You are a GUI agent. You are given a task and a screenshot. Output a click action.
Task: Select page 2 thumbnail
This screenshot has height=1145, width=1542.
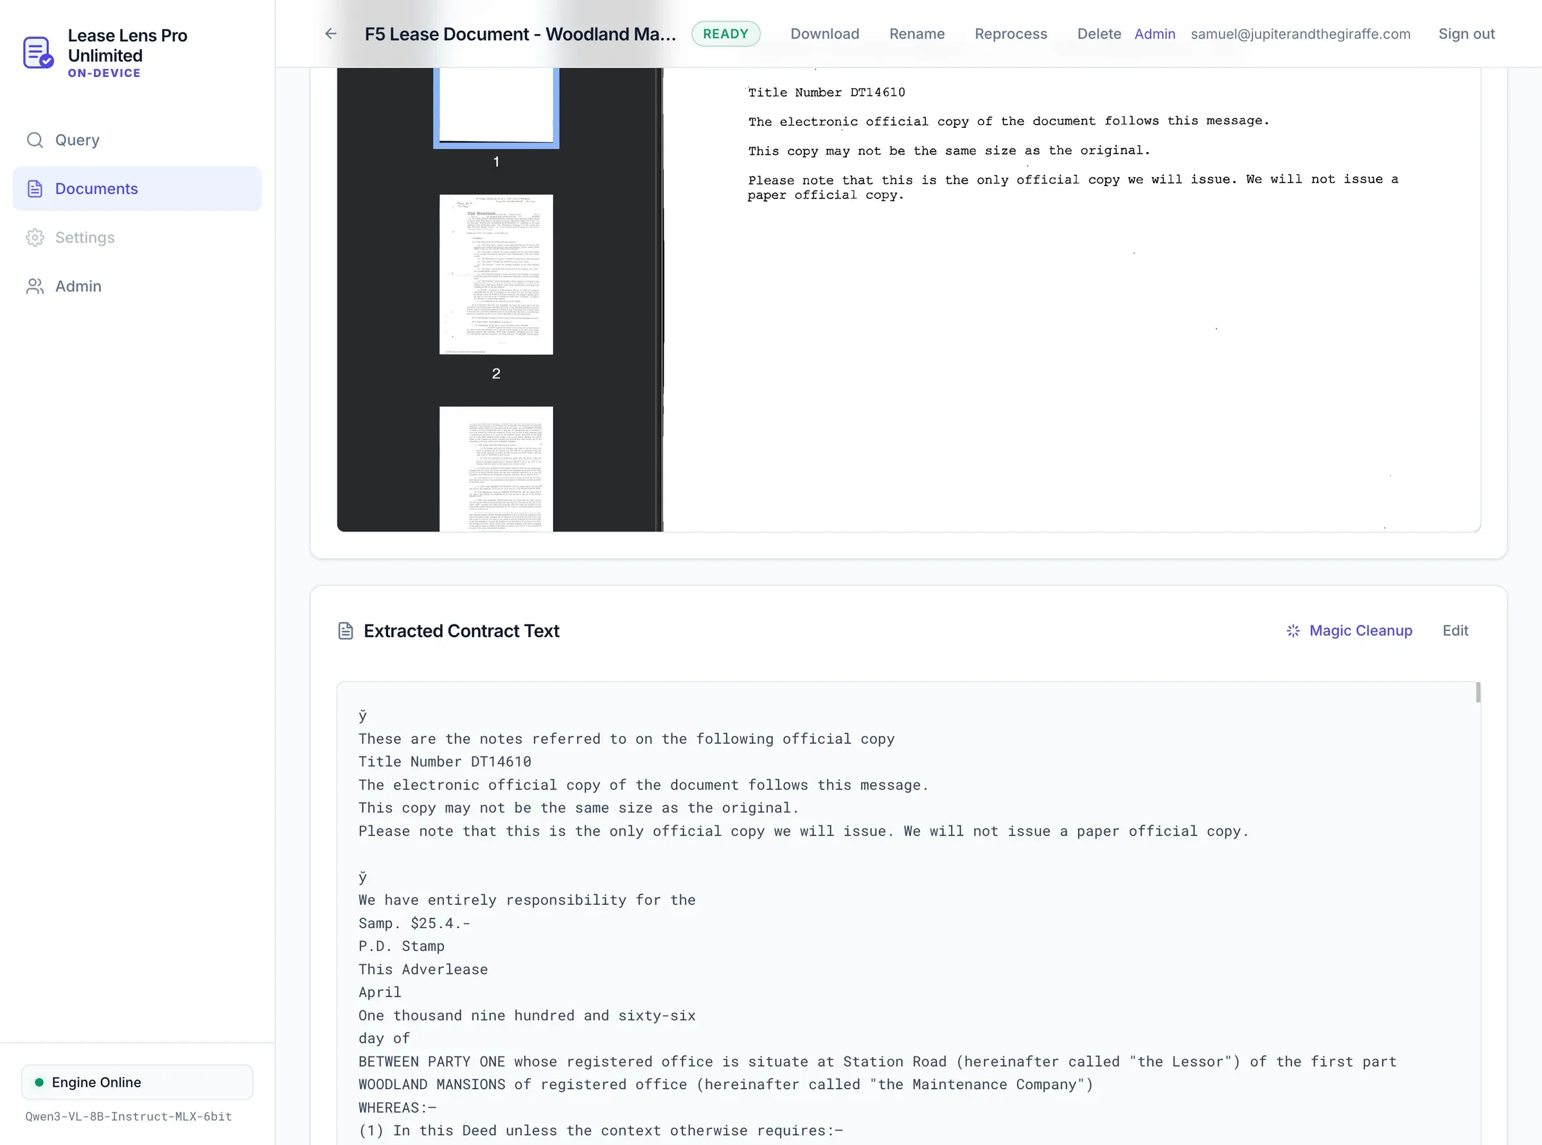[497, 274]
